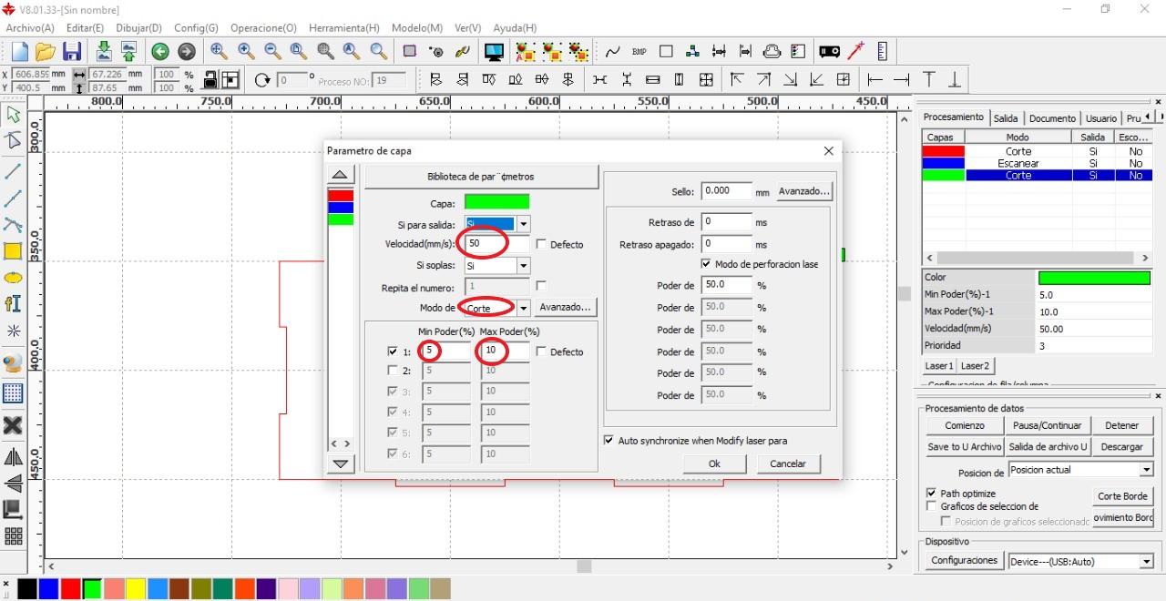Open the BMP image tool
Image resolution: width=1166 pixels, height=601 pixels.
(x=639, y=52)
